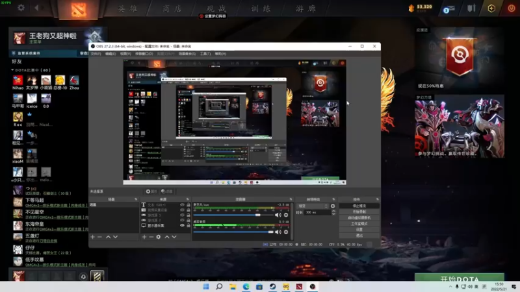Toggle visibility of 视频采集设备 source

[x=182, y=210]
